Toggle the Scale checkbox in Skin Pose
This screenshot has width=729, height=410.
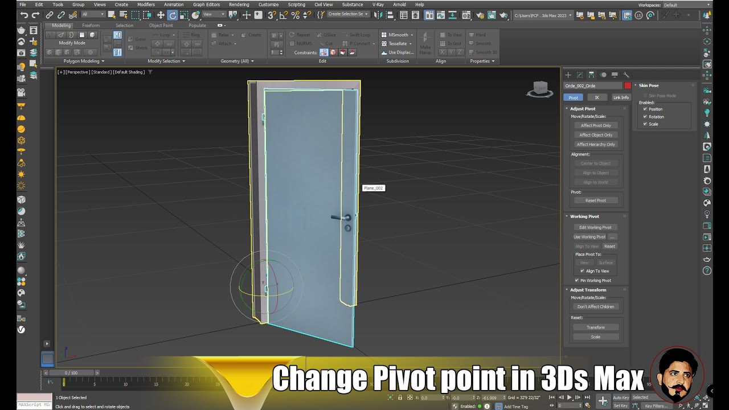(x=645, y=124)
